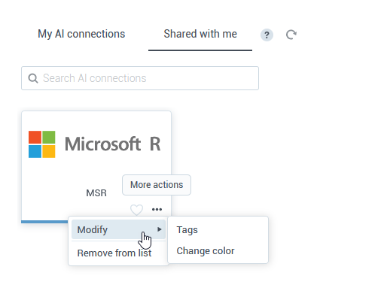
Task: Click the help question mark icon
Action: pyautogui.click(x=267, y=35)
